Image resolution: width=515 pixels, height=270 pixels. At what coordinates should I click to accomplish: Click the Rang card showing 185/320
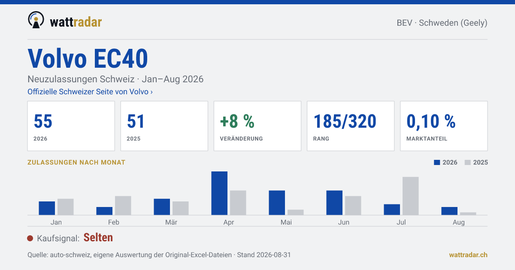(x=351, y=126)
